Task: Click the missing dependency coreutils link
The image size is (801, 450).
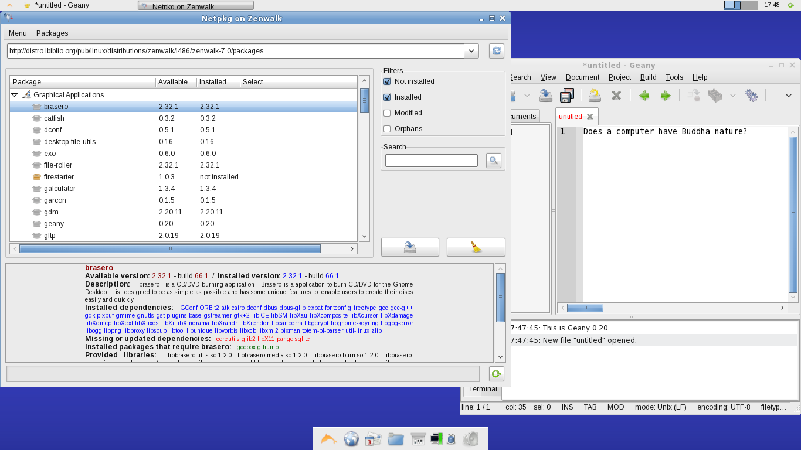Action: tap(228, 339)
